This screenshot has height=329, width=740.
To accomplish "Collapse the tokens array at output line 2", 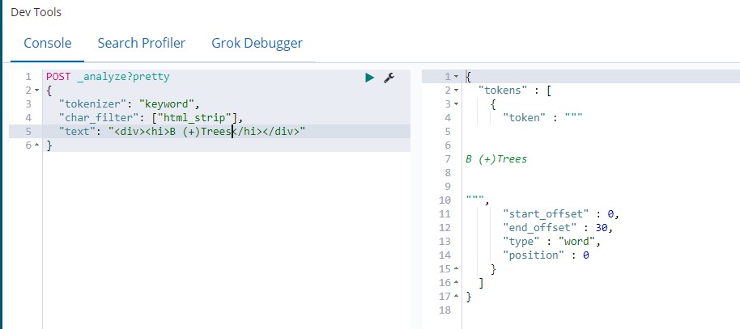I will [x=456, y=90].
